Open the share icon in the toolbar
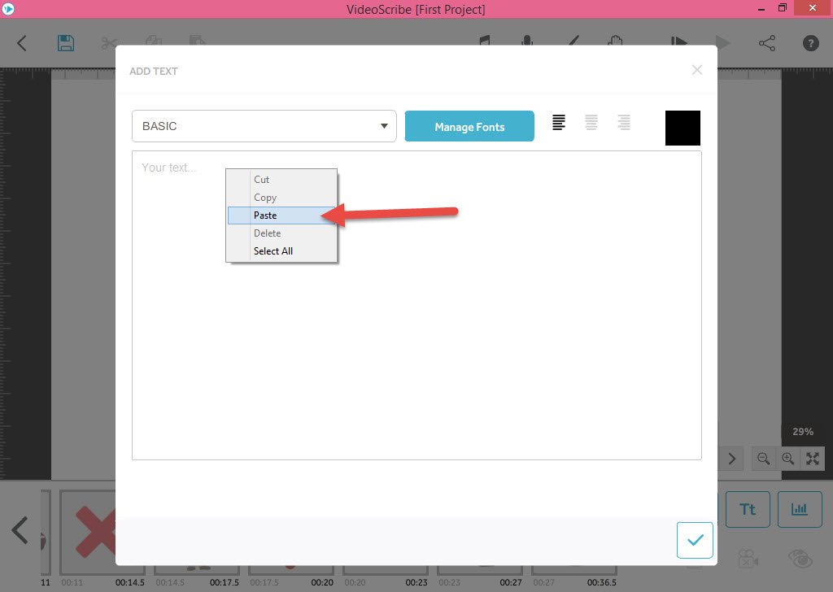 pos(767,43)
